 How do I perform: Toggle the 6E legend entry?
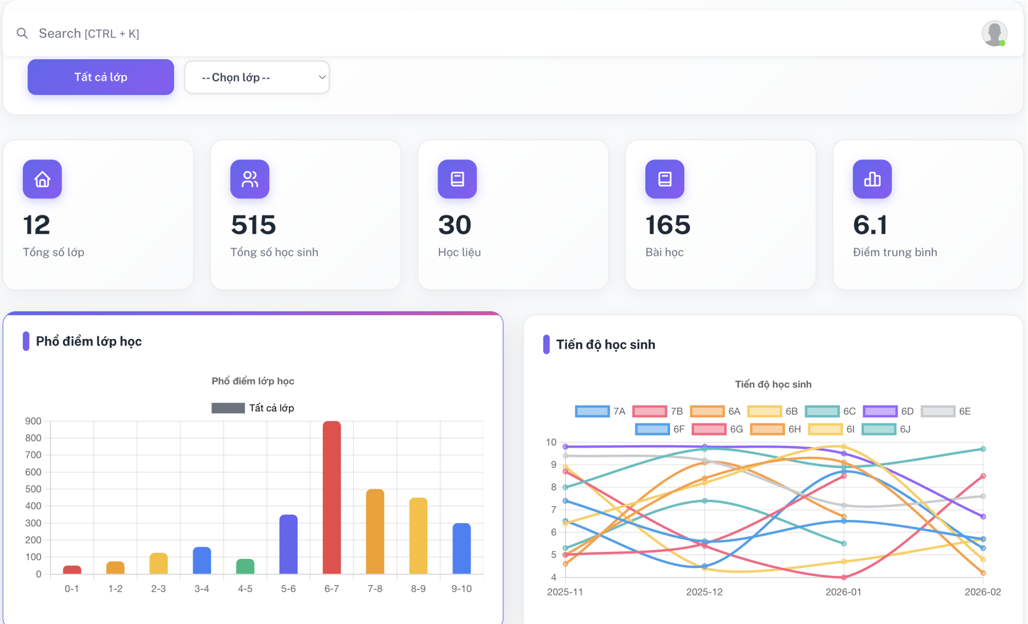pos(945,411)
